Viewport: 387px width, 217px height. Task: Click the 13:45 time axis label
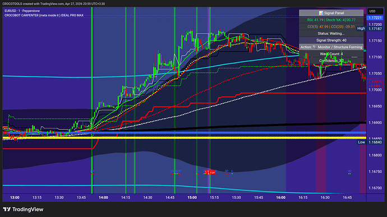tap(81, 197)
